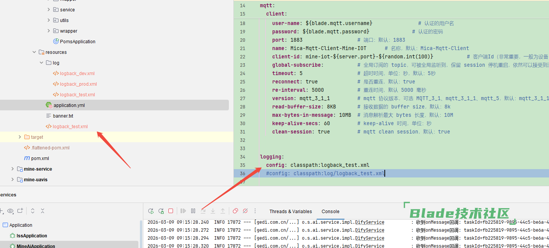Select the Console tab
549x248 pixels.
(x=330, y=212)
